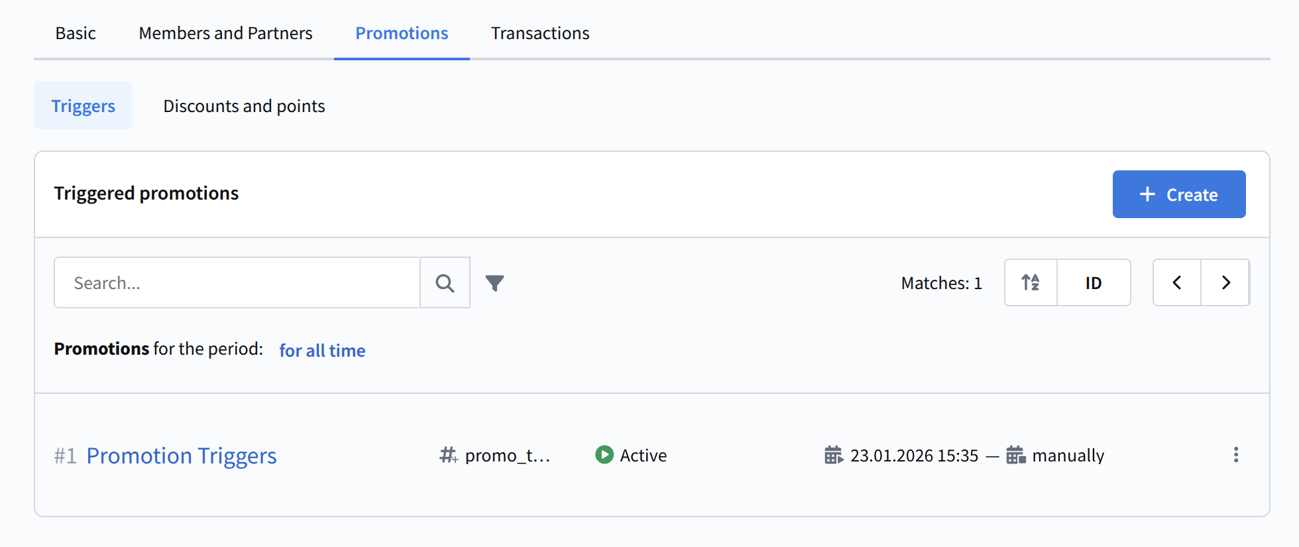Click the green Active status icon
1299x547 pixels.
(604, 455)
